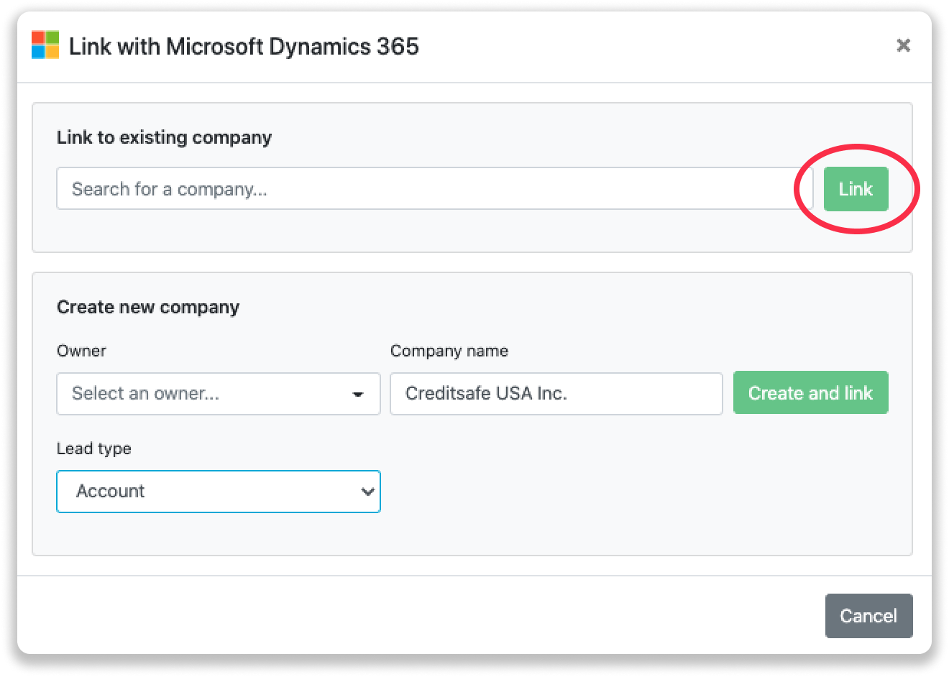949x677 pixels.
Task: Click the Microsoft logo icon
Action: point(44,46)
